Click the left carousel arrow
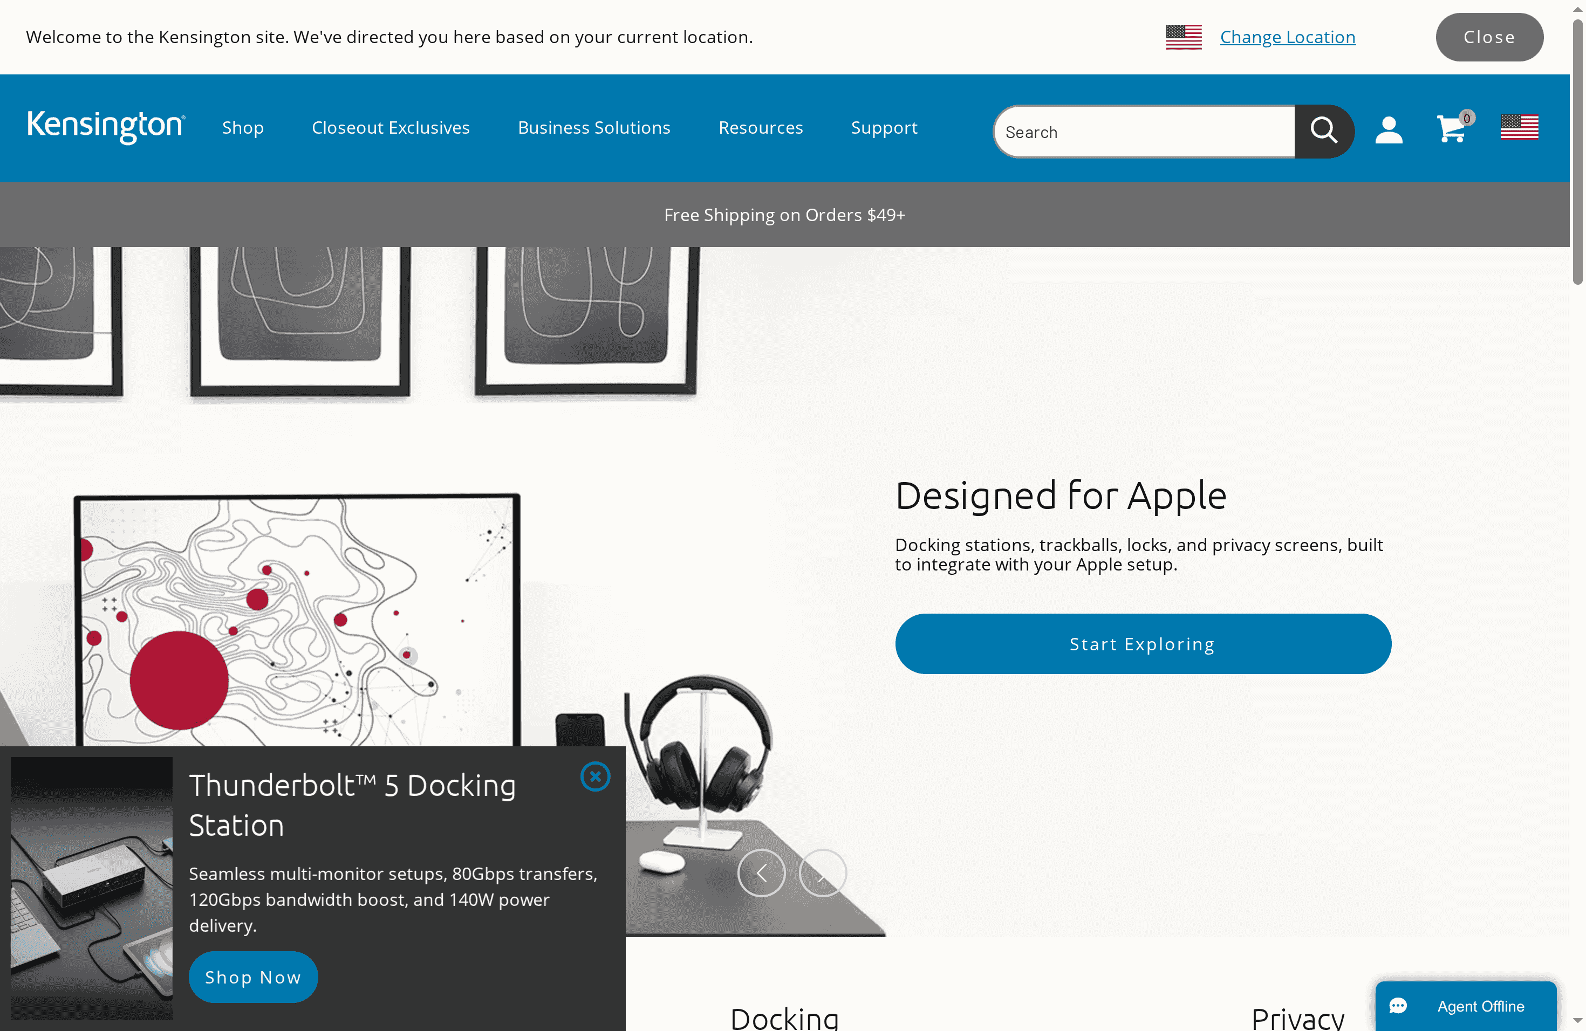Viewport: 1586px width, 1031px height. (762, 873)
